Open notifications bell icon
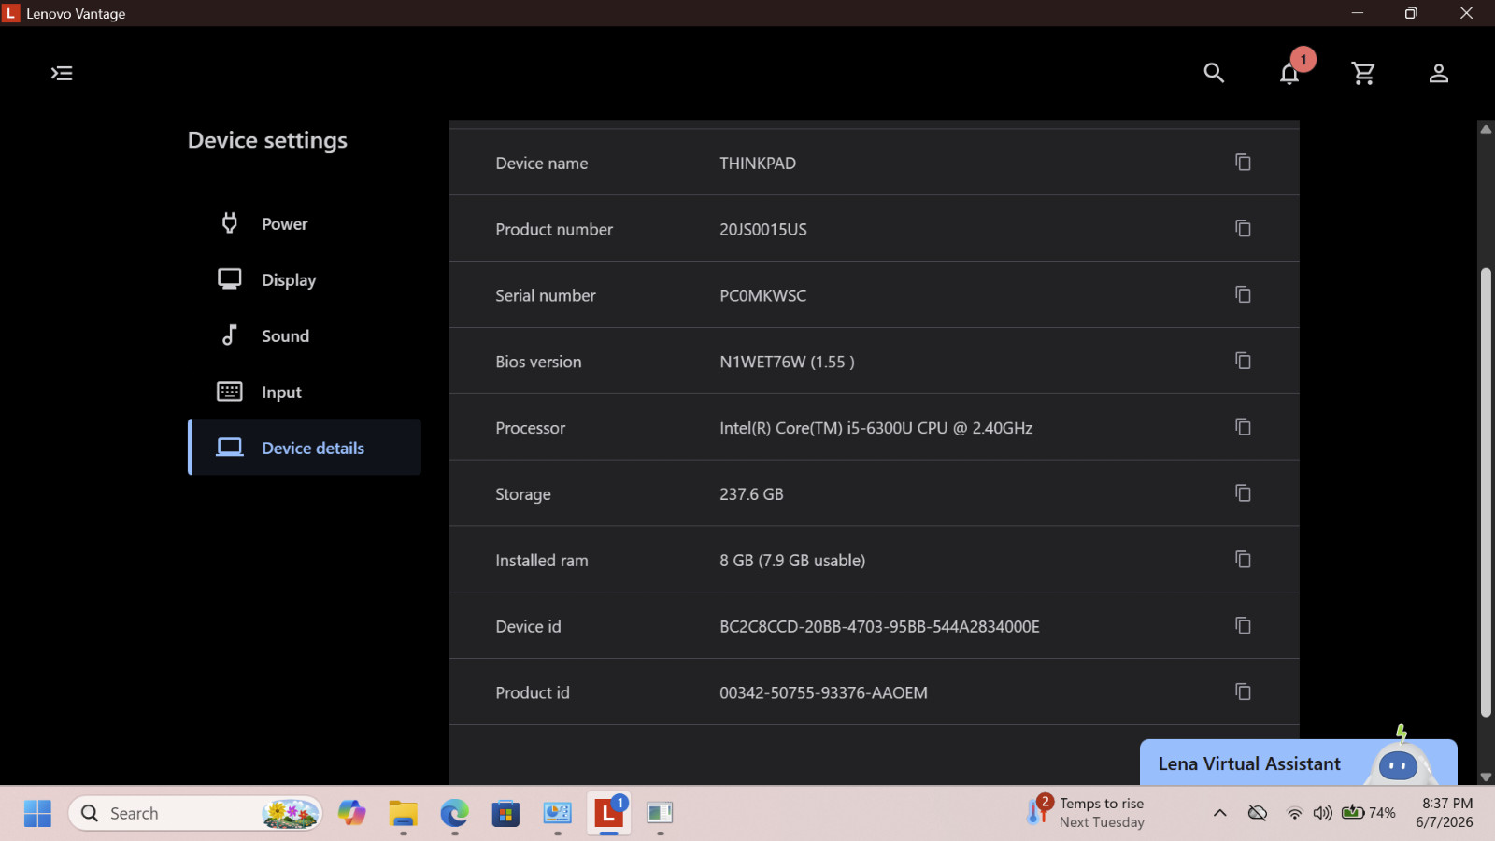The width and height of the screenshot is (1495, 841). (x=1289, y=73)
